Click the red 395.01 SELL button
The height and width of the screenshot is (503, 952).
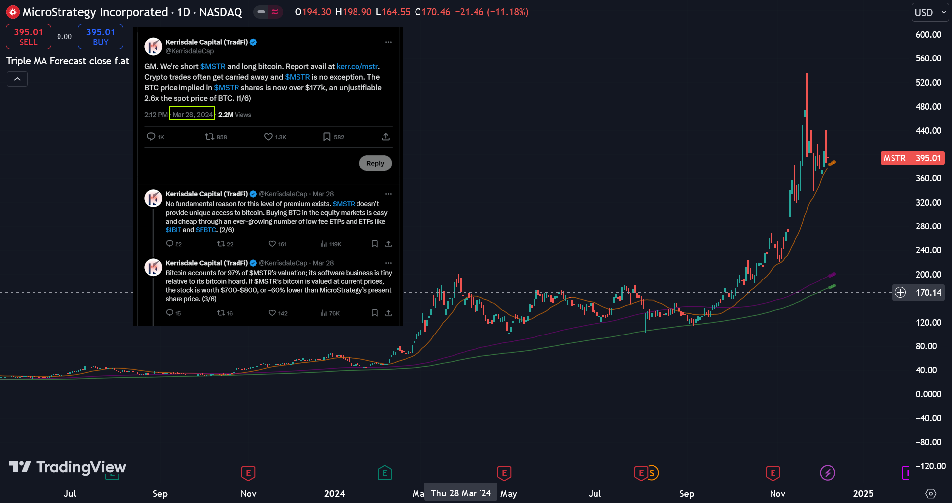pos(28,37)
